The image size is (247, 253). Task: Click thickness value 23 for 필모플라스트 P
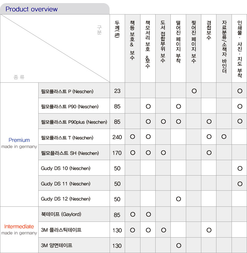coord(117,91)
